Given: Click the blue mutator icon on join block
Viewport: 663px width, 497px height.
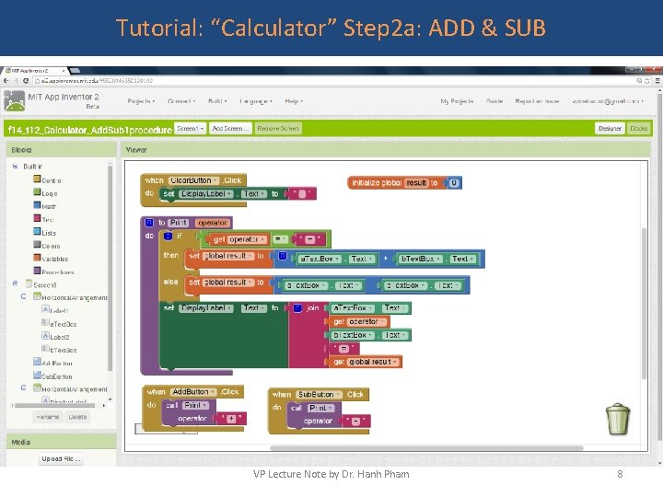Looking at the screenshot, I should pos(297,307).
